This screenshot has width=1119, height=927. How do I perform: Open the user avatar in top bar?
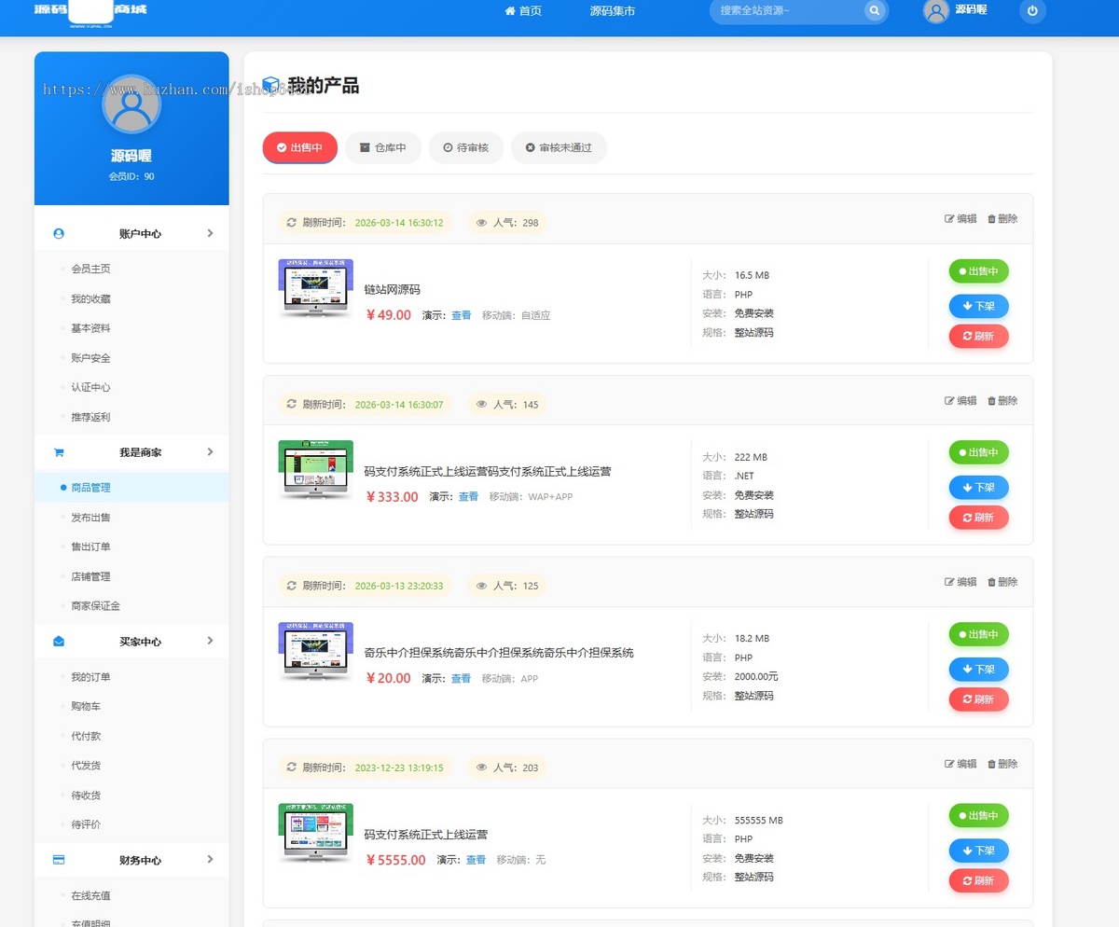935,11
